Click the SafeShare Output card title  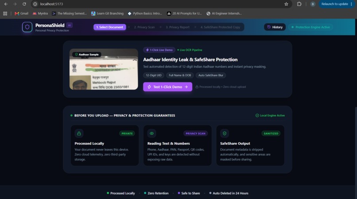[x=235, y=144]
